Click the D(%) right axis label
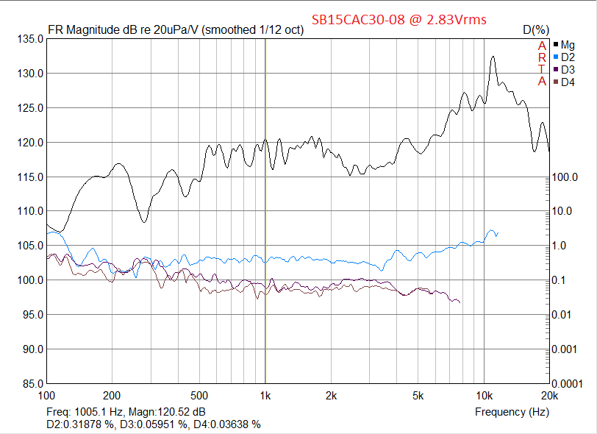This screenshot has width=597, height=434. coord(536,29)
